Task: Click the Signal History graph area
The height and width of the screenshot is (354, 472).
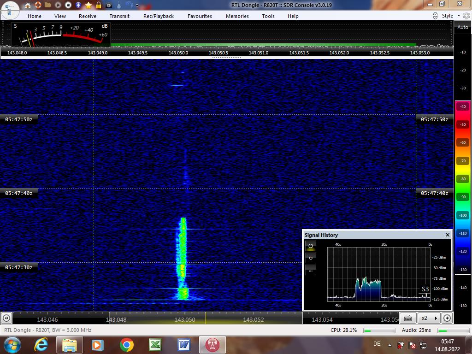Action: pos(379,274)
